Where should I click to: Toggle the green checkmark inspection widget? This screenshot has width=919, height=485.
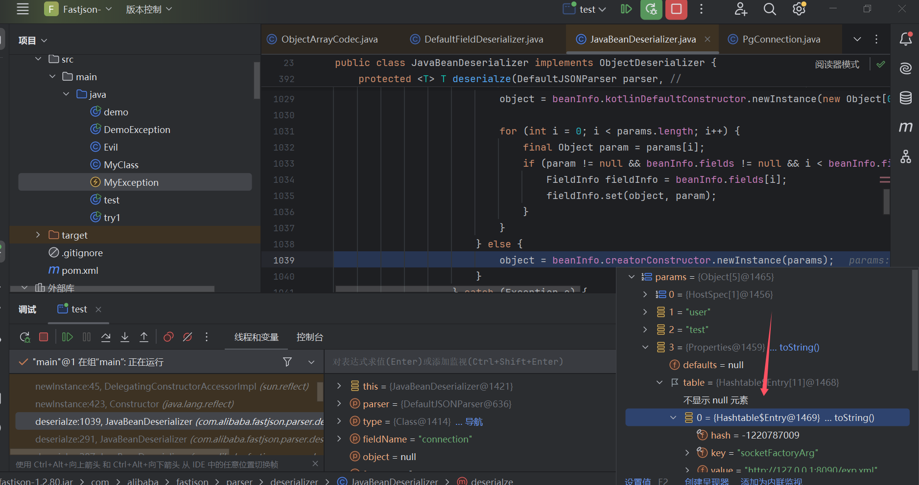pyautogui.click(x=881, y=65)
